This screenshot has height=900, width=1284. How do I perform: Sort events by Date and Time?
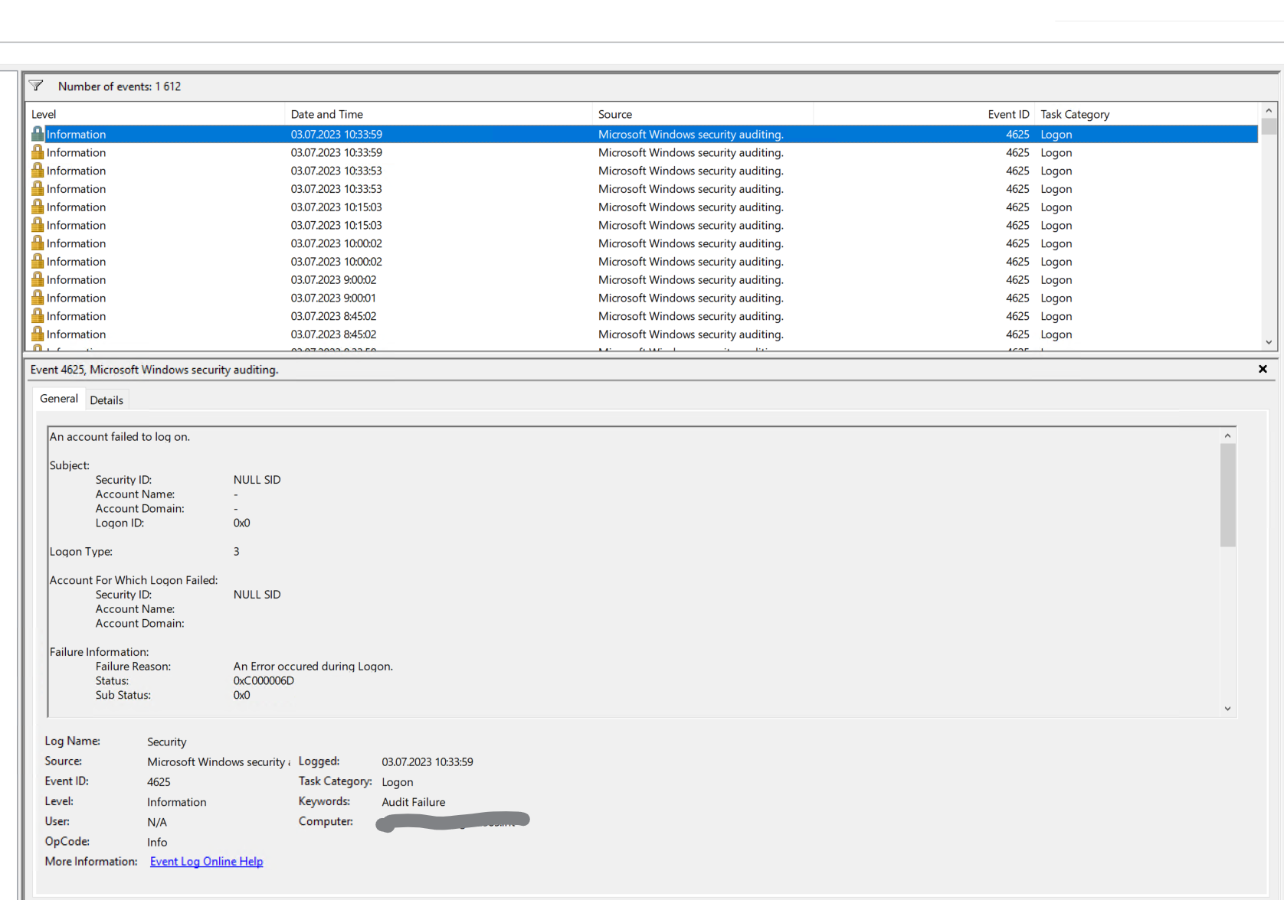pyautogui.click(x=327, y=113)
